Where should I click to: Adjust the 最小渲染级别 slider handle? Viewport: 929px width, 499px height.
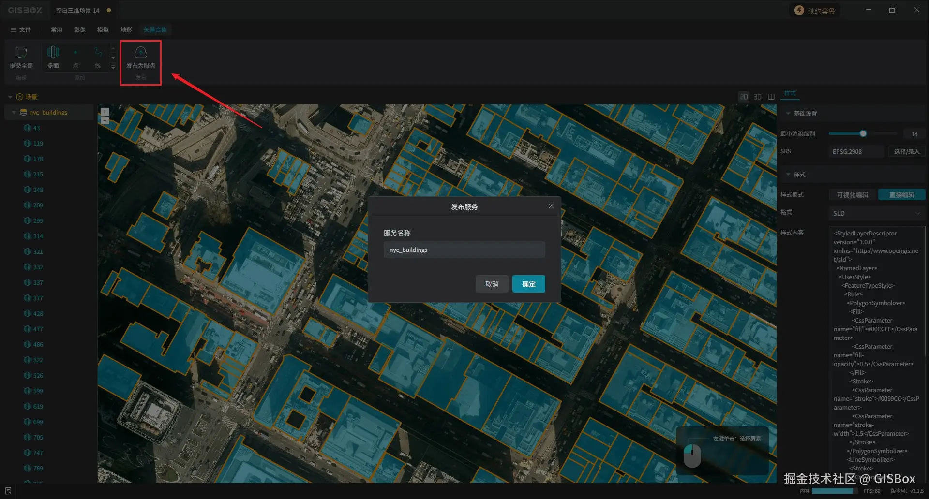[x=863, y=133]
